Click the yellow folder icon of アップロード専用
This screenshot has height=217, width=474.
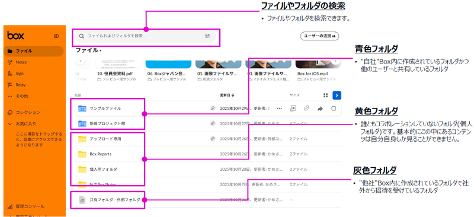point(82,139)
